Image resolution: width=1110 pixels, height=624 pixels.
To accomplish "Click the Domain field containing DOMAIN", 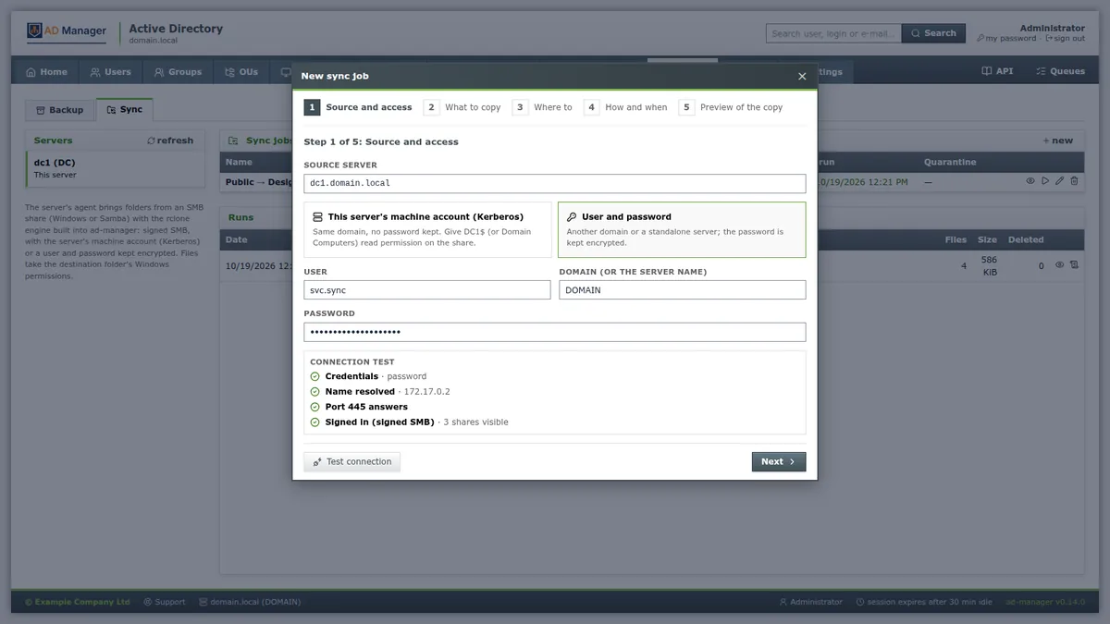I will tap(683, 289).
